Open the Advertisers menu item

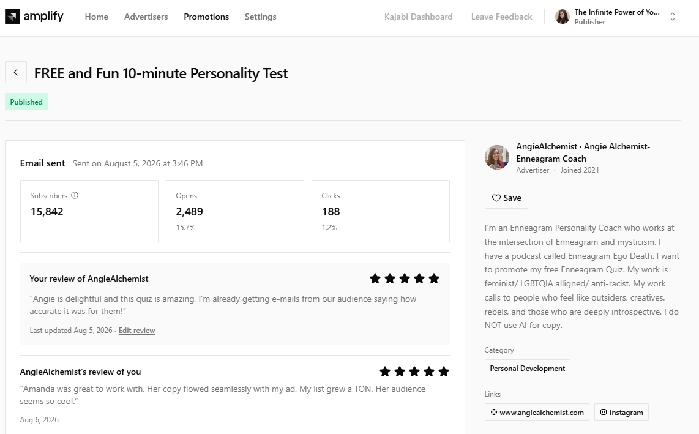146,17
